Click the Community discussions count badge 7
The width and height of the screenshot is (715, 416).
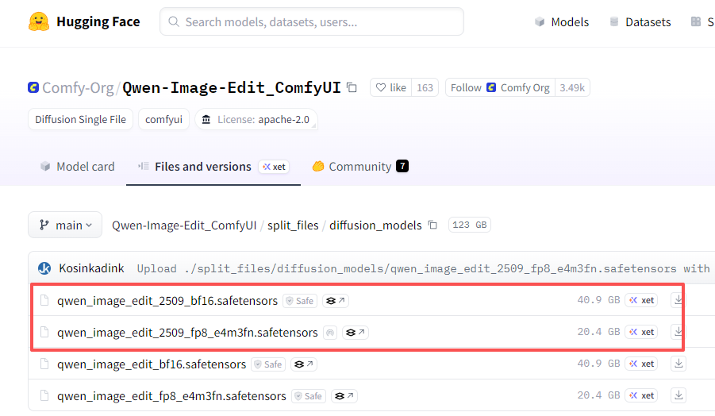point(402,166)
